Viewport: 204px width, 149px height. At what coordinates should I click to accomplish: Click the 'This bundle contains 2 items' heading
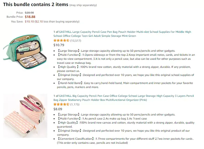tap(36, 5)
